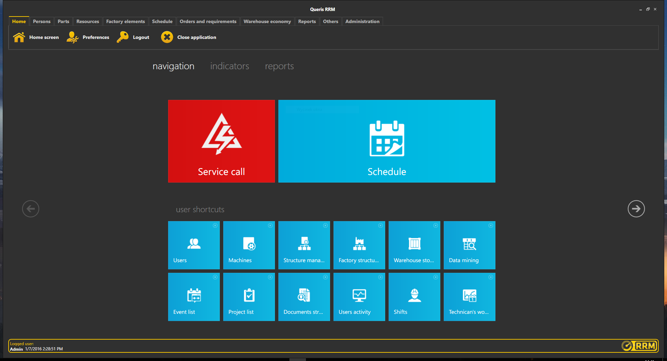This screenshot has width=667, height=361.
Task: Open the red Service call tile
Action: pyautogui.click(x=221, y=141)
